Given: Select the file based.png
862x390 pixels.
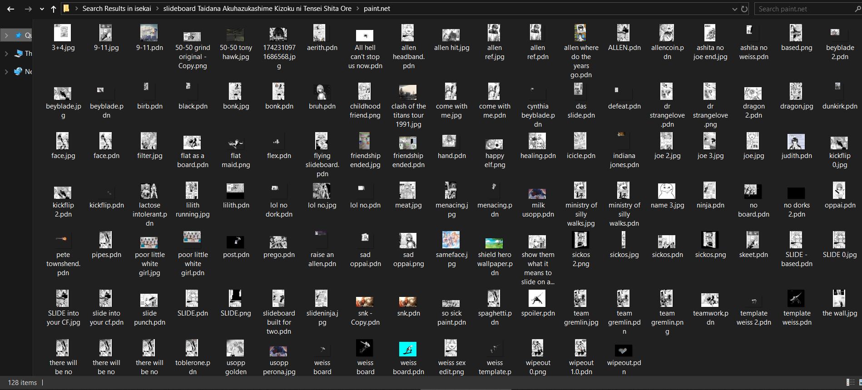Looking at the screenshot, I should coord(797,38).
